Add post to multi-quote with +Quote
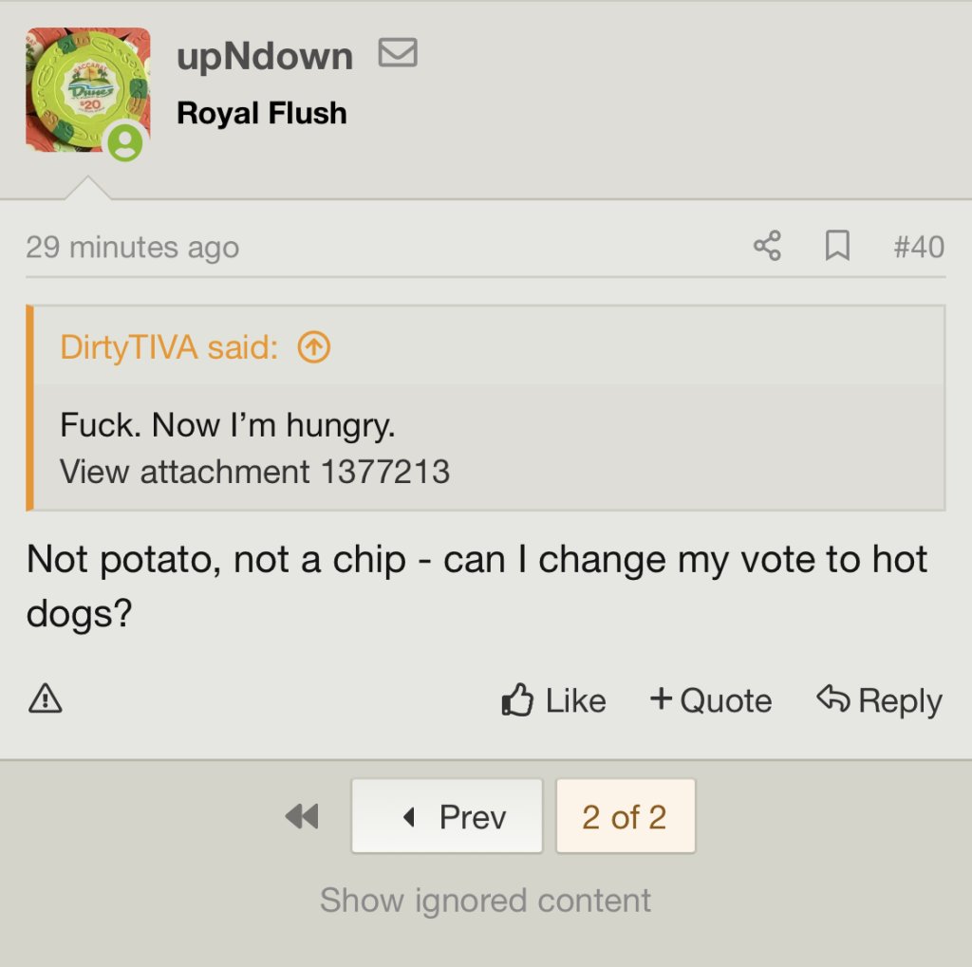 (x=711, y=700)
